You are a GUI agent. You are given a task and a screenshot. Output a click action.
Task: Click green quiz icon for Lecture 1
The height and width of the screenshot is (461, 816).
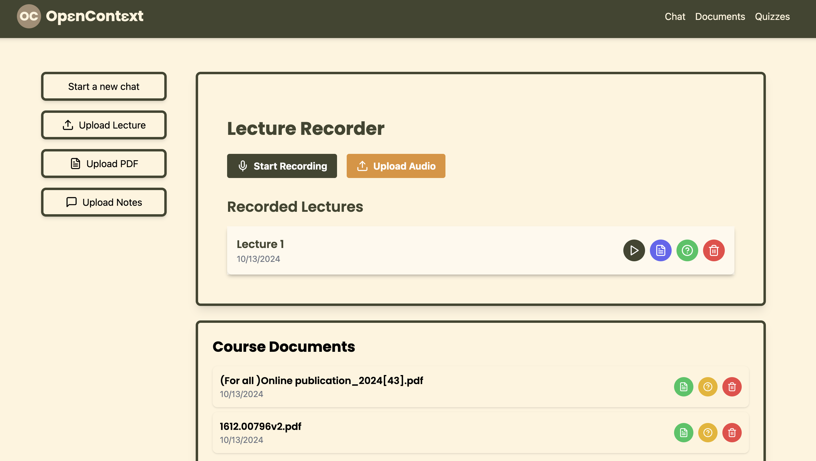[x=687, y=250]
